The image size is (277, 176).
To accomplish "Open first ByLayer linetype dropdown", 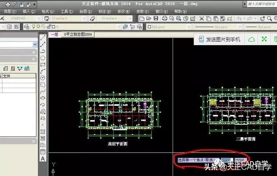I will (239, 27).
